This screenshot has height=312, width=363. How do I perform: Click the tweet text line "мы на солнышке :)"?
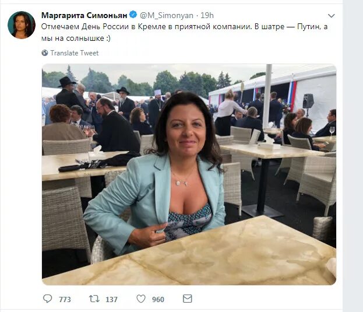click(x=76, y=38)
